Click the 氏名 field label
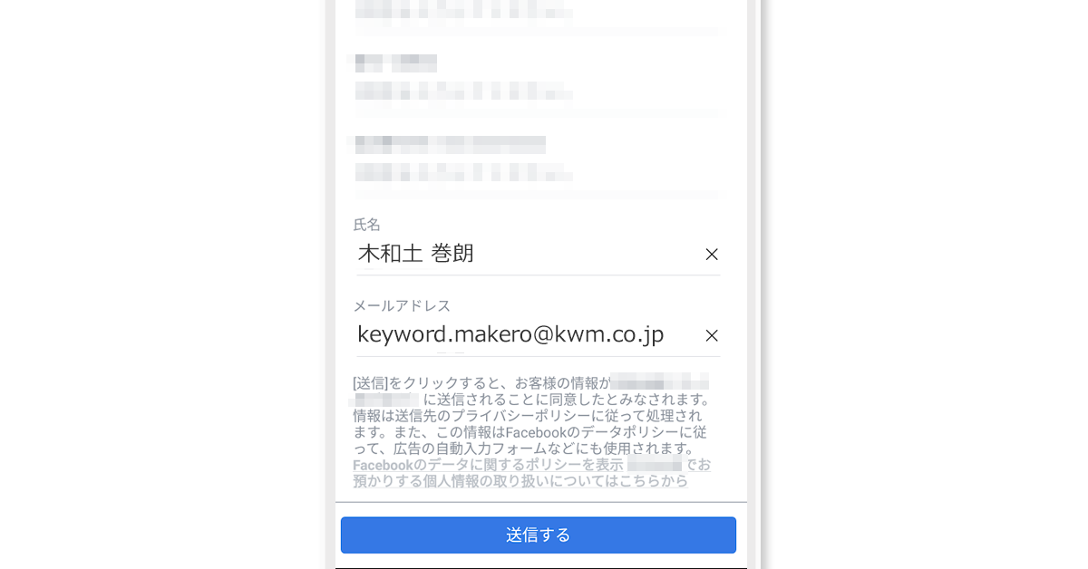This screenshot has width=1088, height=569. pos(367,225)
